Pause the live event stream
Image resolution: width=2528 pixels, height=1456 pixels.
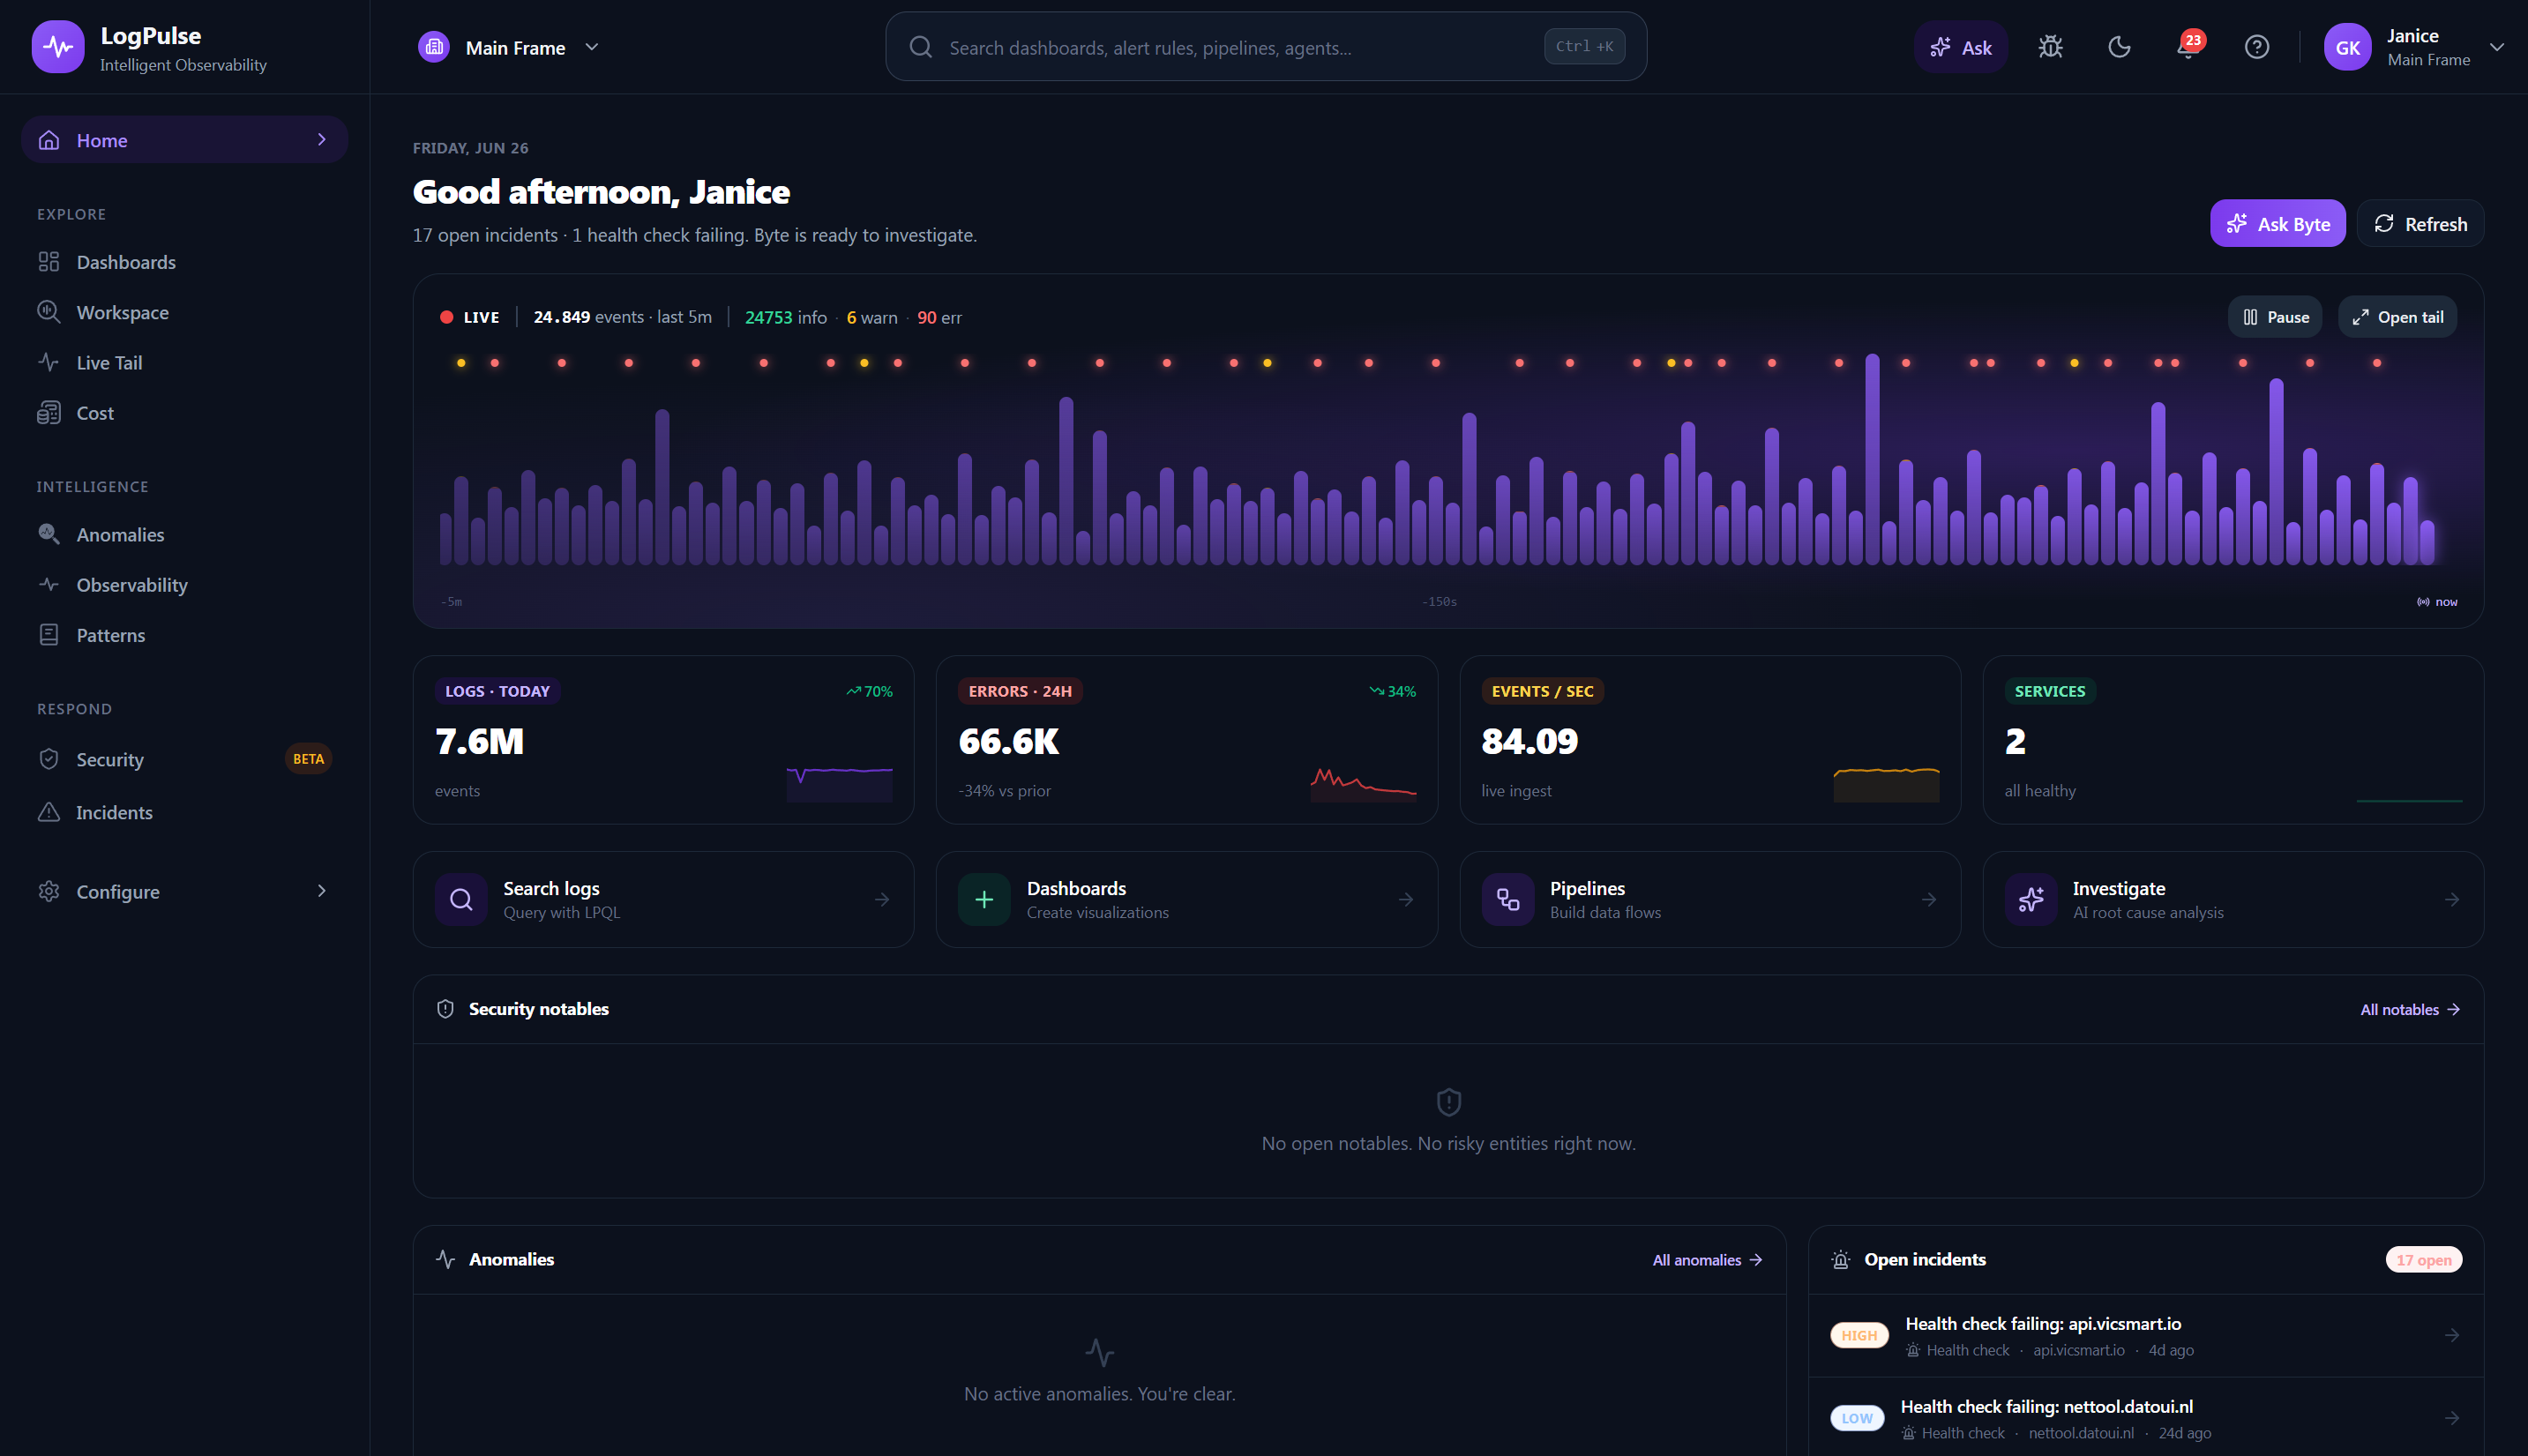[2275, 317]
